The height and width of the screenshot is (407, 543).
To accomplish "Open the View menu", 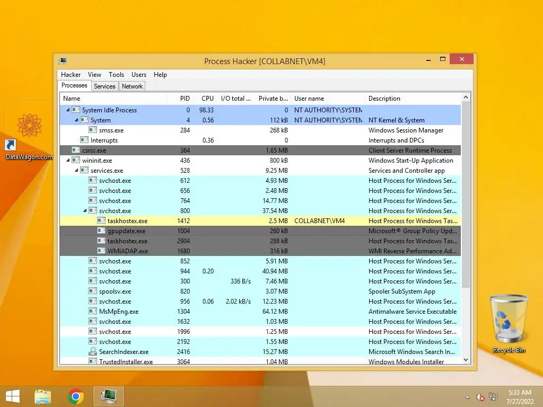I will (94, 74).
